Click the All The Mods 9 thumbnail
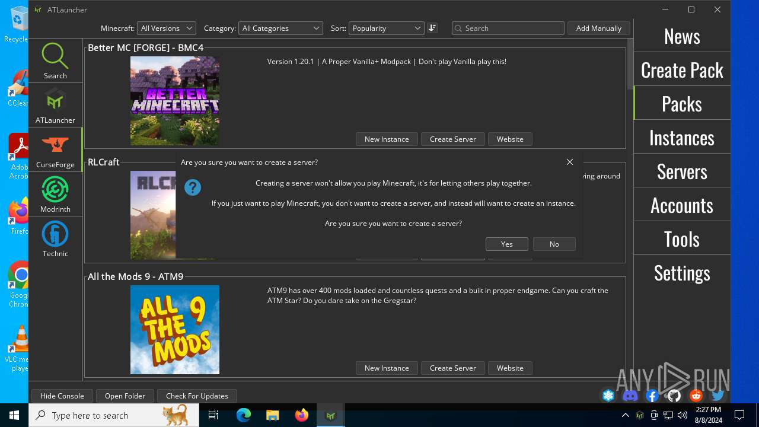 [175, 330]
